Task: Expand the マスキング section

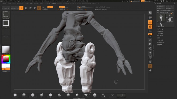Action: (160, 40)
